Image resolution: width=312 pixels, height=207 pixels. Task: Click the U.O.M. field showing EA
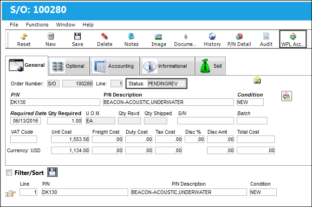100,121
